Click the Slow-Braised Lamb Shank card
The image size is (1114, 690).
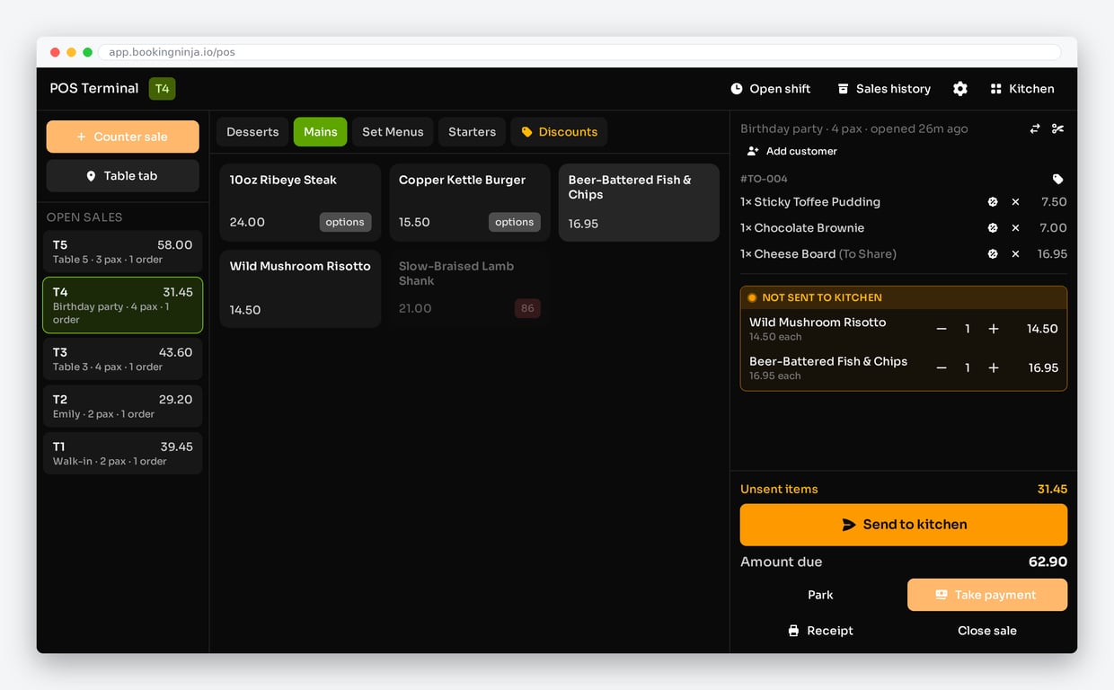(470, 288)
